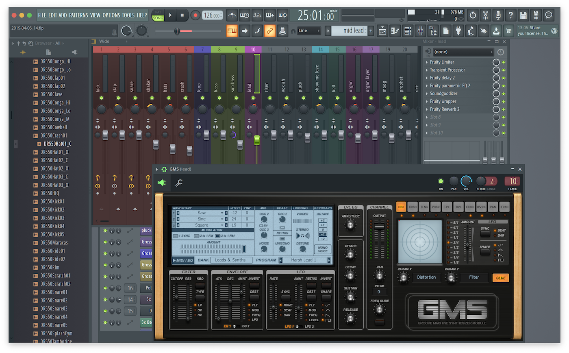Open the audio editor scissors icon

485,15
